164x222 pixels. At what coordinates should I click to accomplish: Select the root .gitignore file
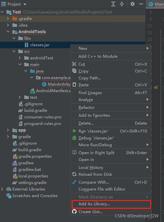tap(27, 143)
